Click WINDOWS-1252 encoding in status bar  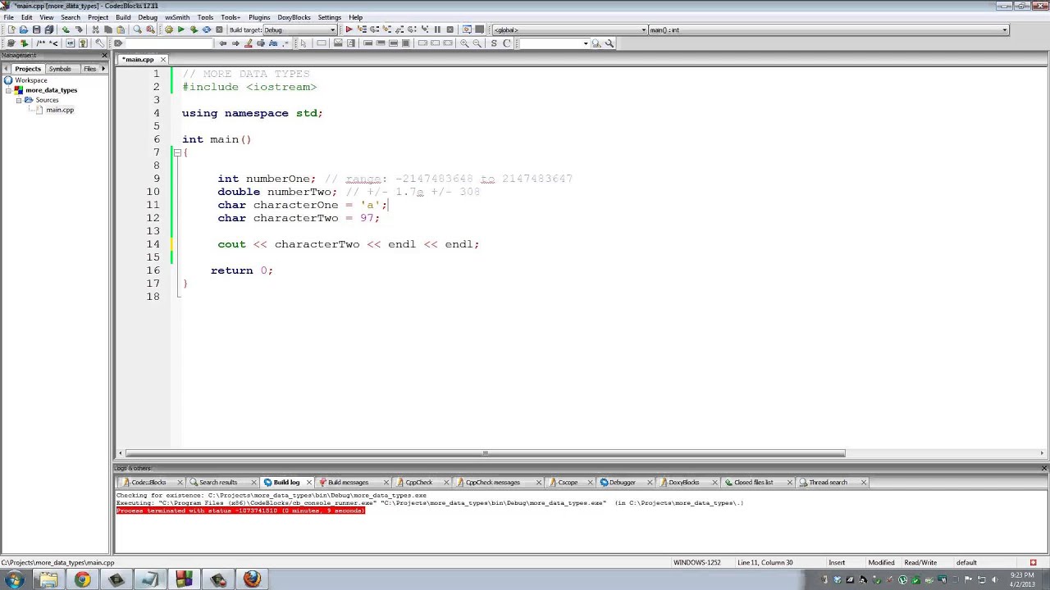[x=696, y=563]
